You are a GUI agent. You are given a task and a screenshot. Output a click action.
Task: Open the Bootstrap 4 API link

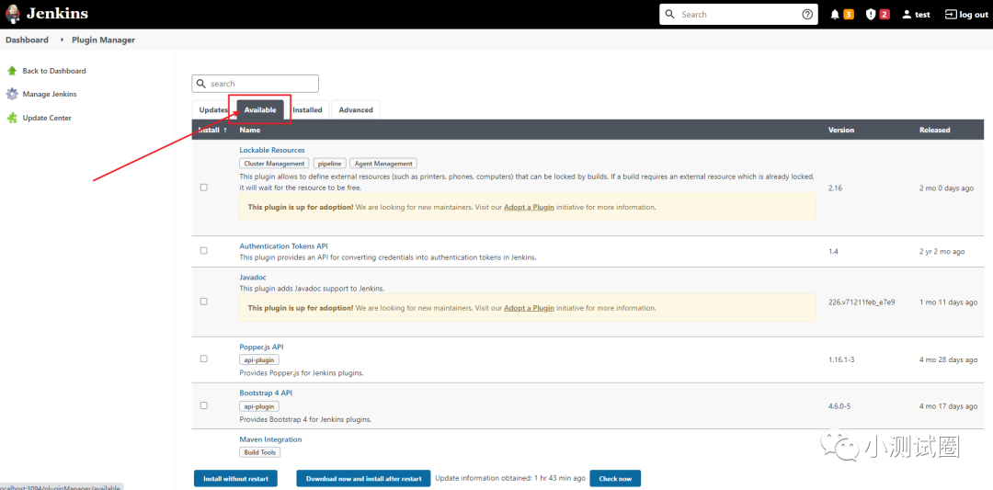click(266, 393)
